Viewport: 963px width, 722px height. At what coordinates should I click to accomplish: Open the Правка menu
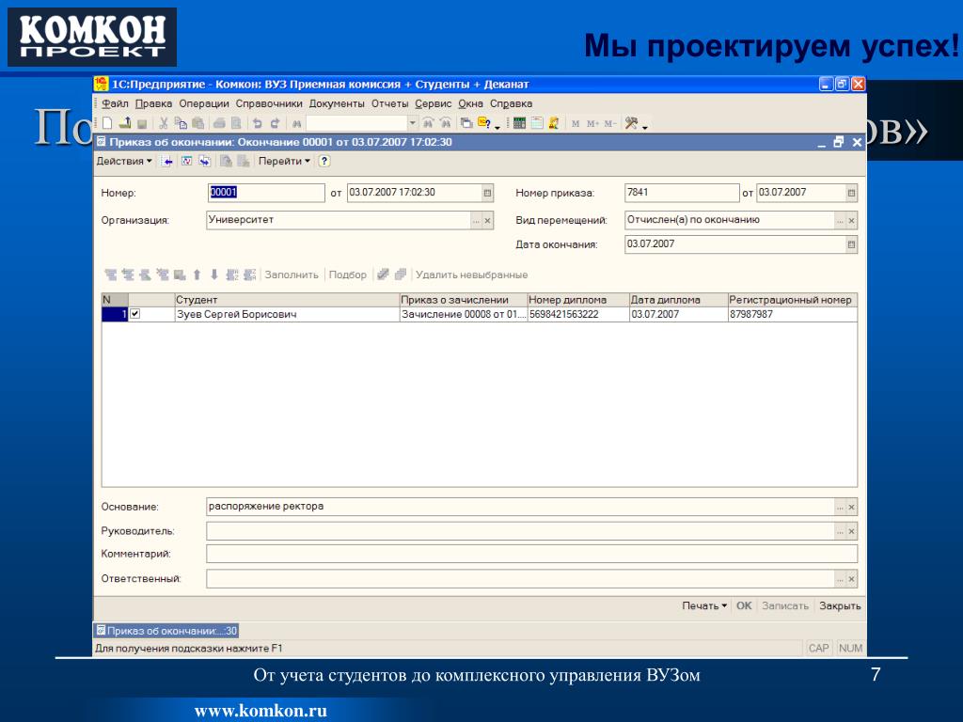pos(153,103)
